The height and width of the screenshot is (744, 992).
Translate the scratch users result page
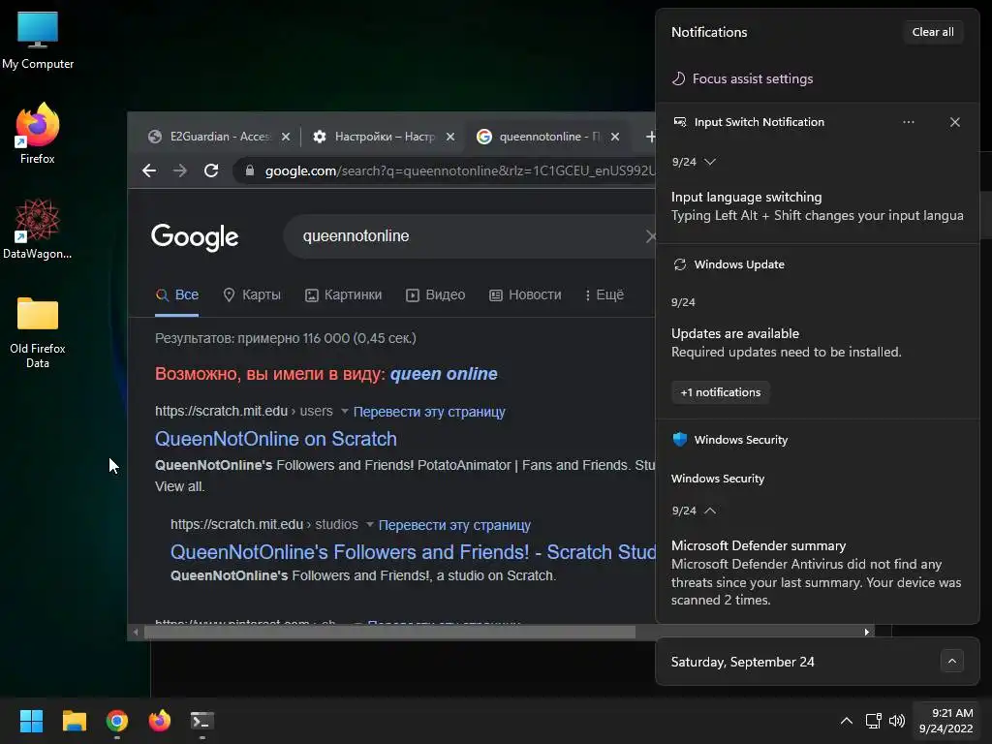429,412
